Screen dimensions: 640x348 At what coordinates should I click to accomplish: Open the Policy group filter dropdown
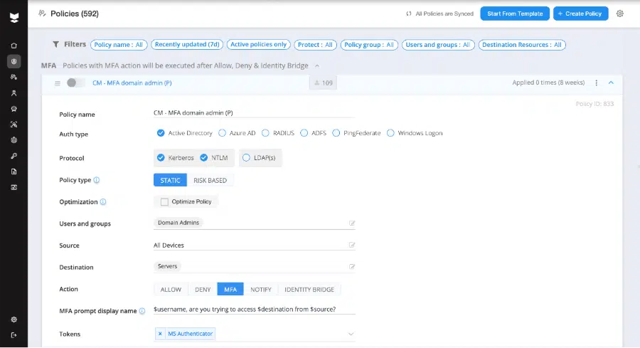click(369, 44)
